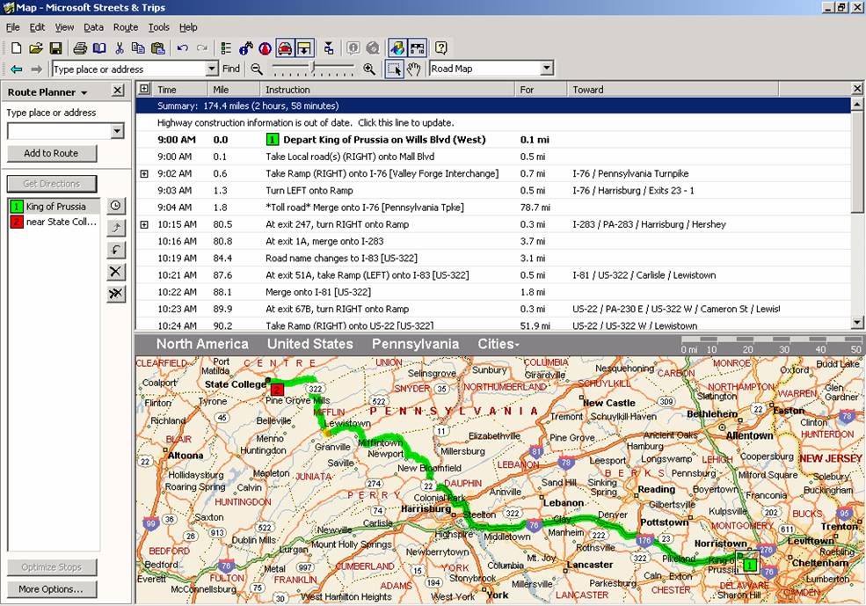Close the directions pane
The height and width of the screenshot is (606, 866).
pyautogui.click(x=857, y=88)
